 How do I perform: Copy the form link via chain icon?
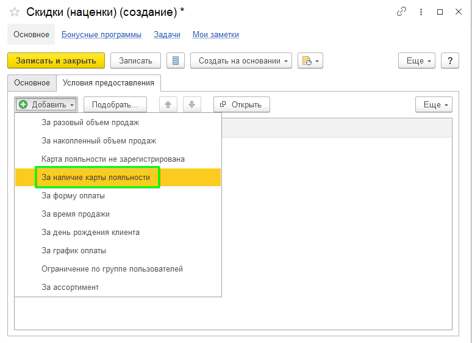[401, 12]
